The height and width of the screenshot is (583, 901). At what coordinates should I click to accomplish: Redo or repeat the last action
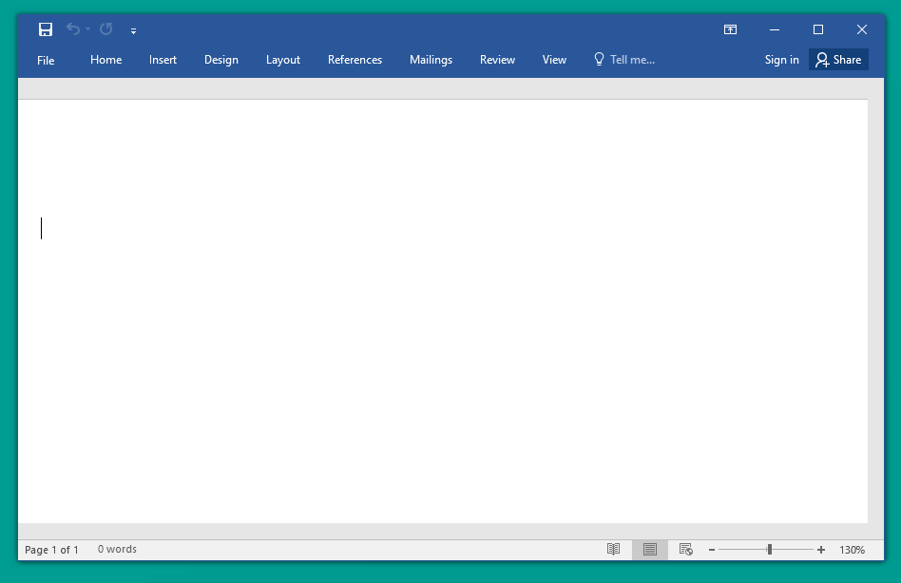pos(105,28)
